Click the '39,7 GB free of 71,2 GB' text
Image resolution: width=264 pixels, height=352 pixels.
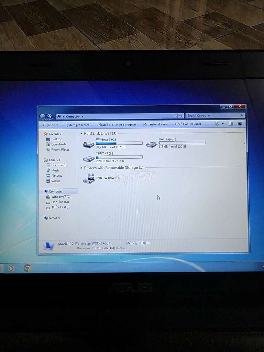pyautogui.click(x=111, y=147)
